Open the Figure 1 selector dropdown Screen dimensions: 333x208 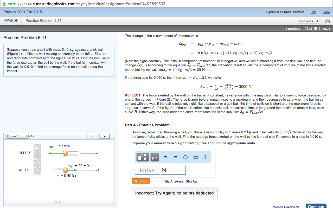click(17, 136)
